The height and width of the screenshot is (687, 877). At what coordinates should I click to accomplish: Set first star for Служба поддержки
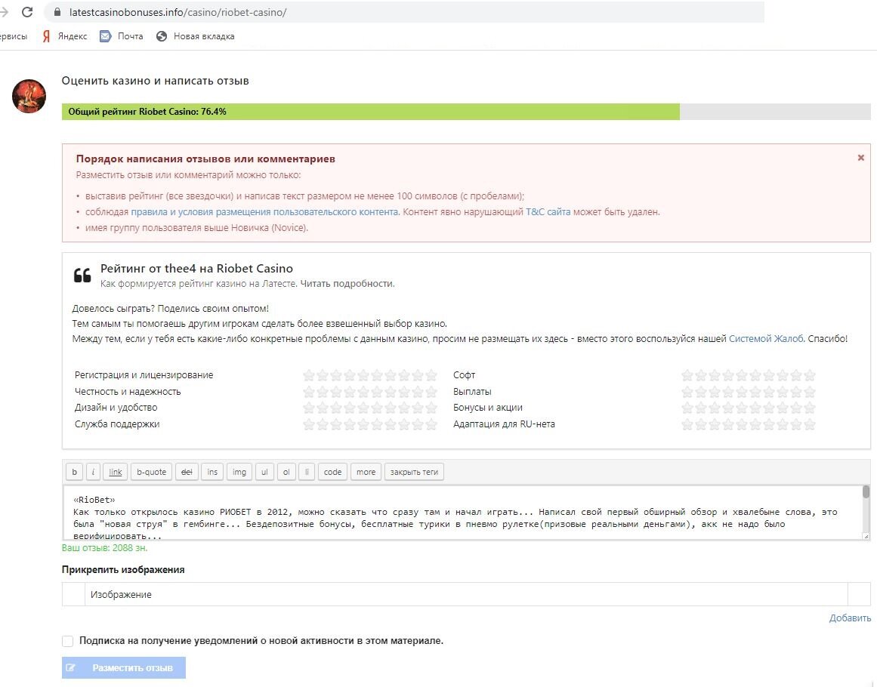pos(309,424)
